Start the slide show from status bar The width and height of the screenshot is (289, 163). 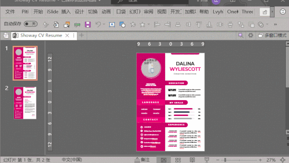[x=207, y=160]
